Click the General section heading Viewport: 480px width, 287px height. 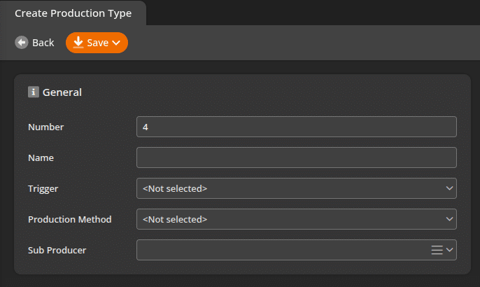(62, 92)
